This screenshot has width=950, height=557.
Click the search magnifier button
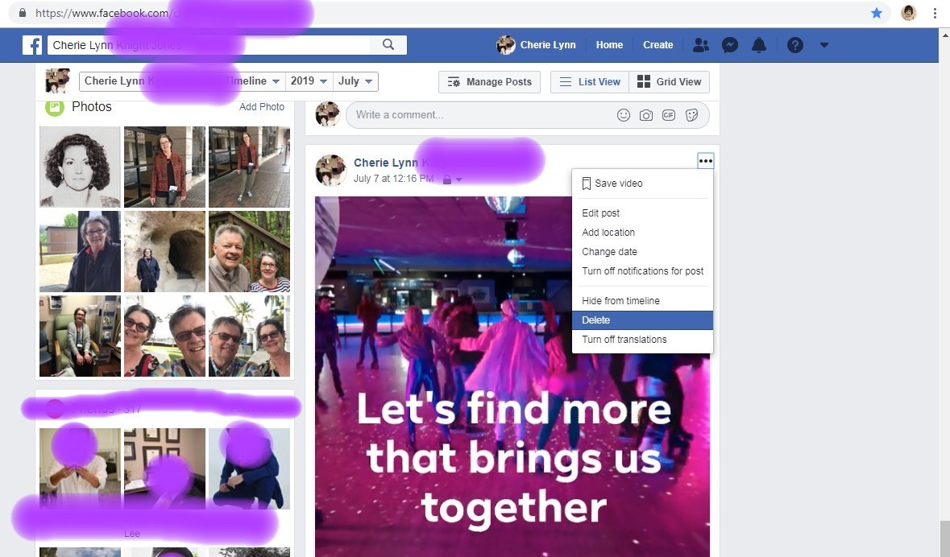[388, 45]
